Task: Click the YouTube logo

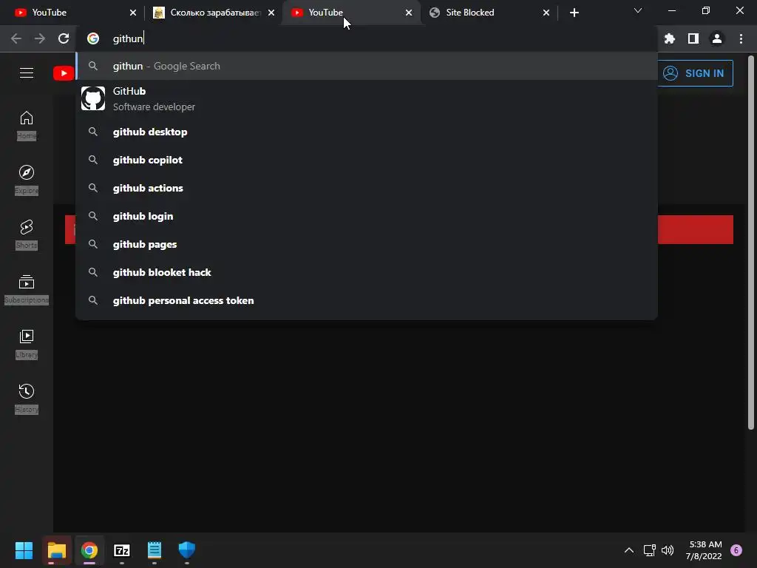Action: point(64,73)
